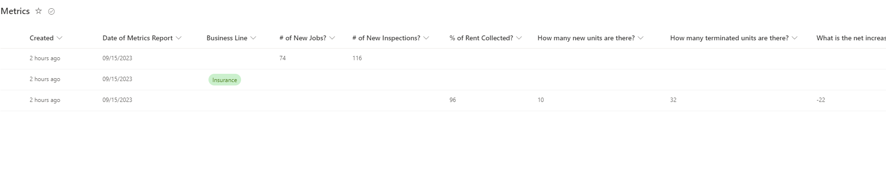886x185 pixels.
Task: Open the # of New Inspections? column dropdown
Action: click(426, 38)
